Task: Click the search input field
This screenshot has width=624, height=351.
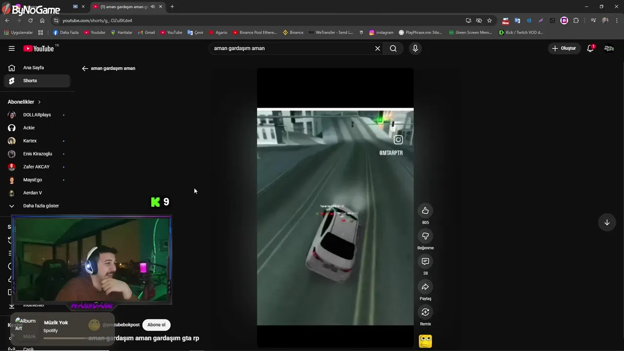Action: coord(292,48)
